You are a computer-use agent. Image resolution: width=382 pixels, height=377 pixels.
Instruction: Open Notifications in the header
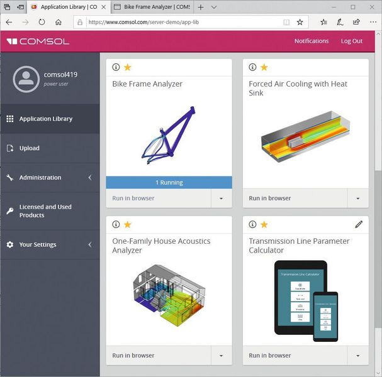[312, 41]
